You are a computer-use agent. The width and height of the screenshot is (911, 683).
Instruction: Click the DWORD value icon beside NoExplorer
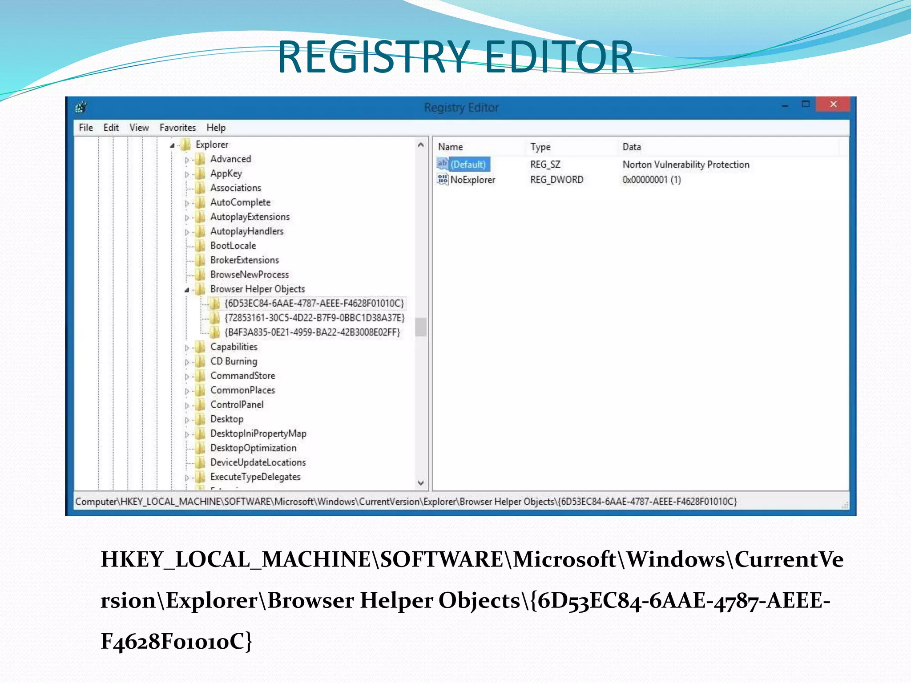tap(442, 179)
